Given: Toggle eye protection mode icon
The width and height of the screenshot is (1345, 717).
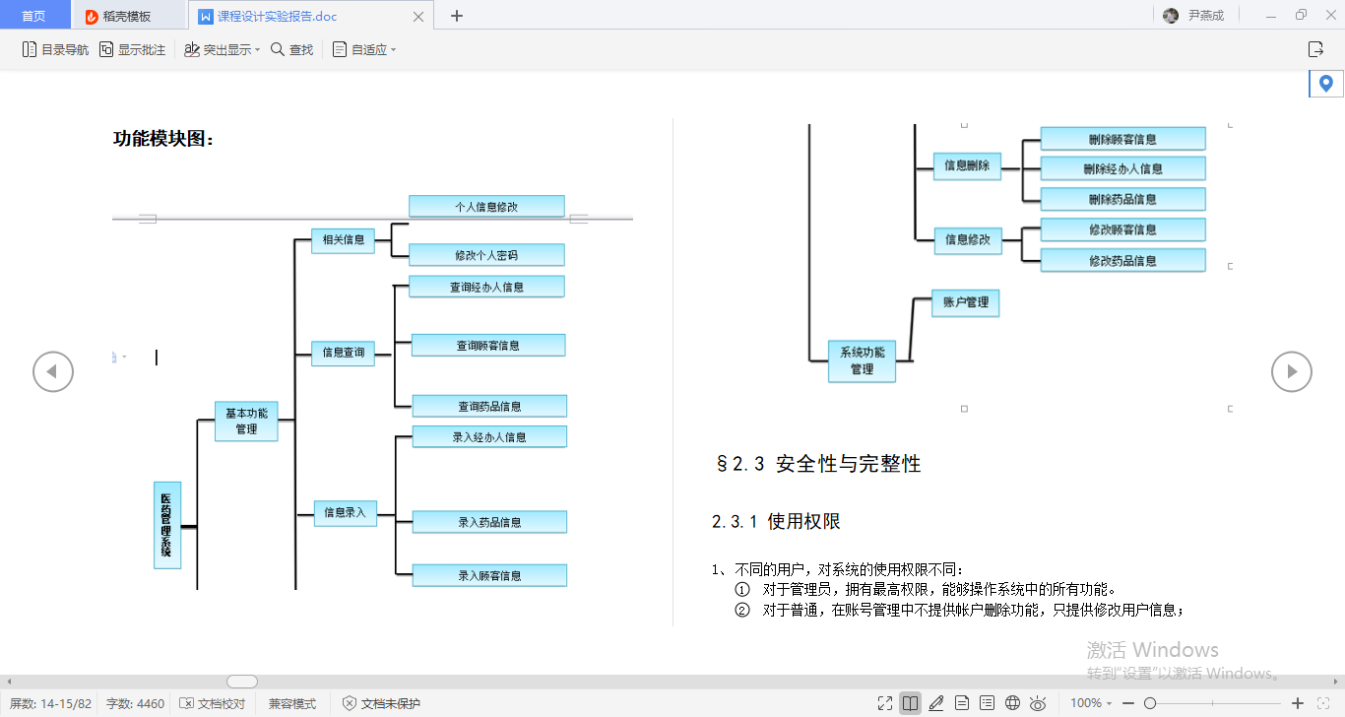Looking at the screenshot, I should (x=1038, y=703).
